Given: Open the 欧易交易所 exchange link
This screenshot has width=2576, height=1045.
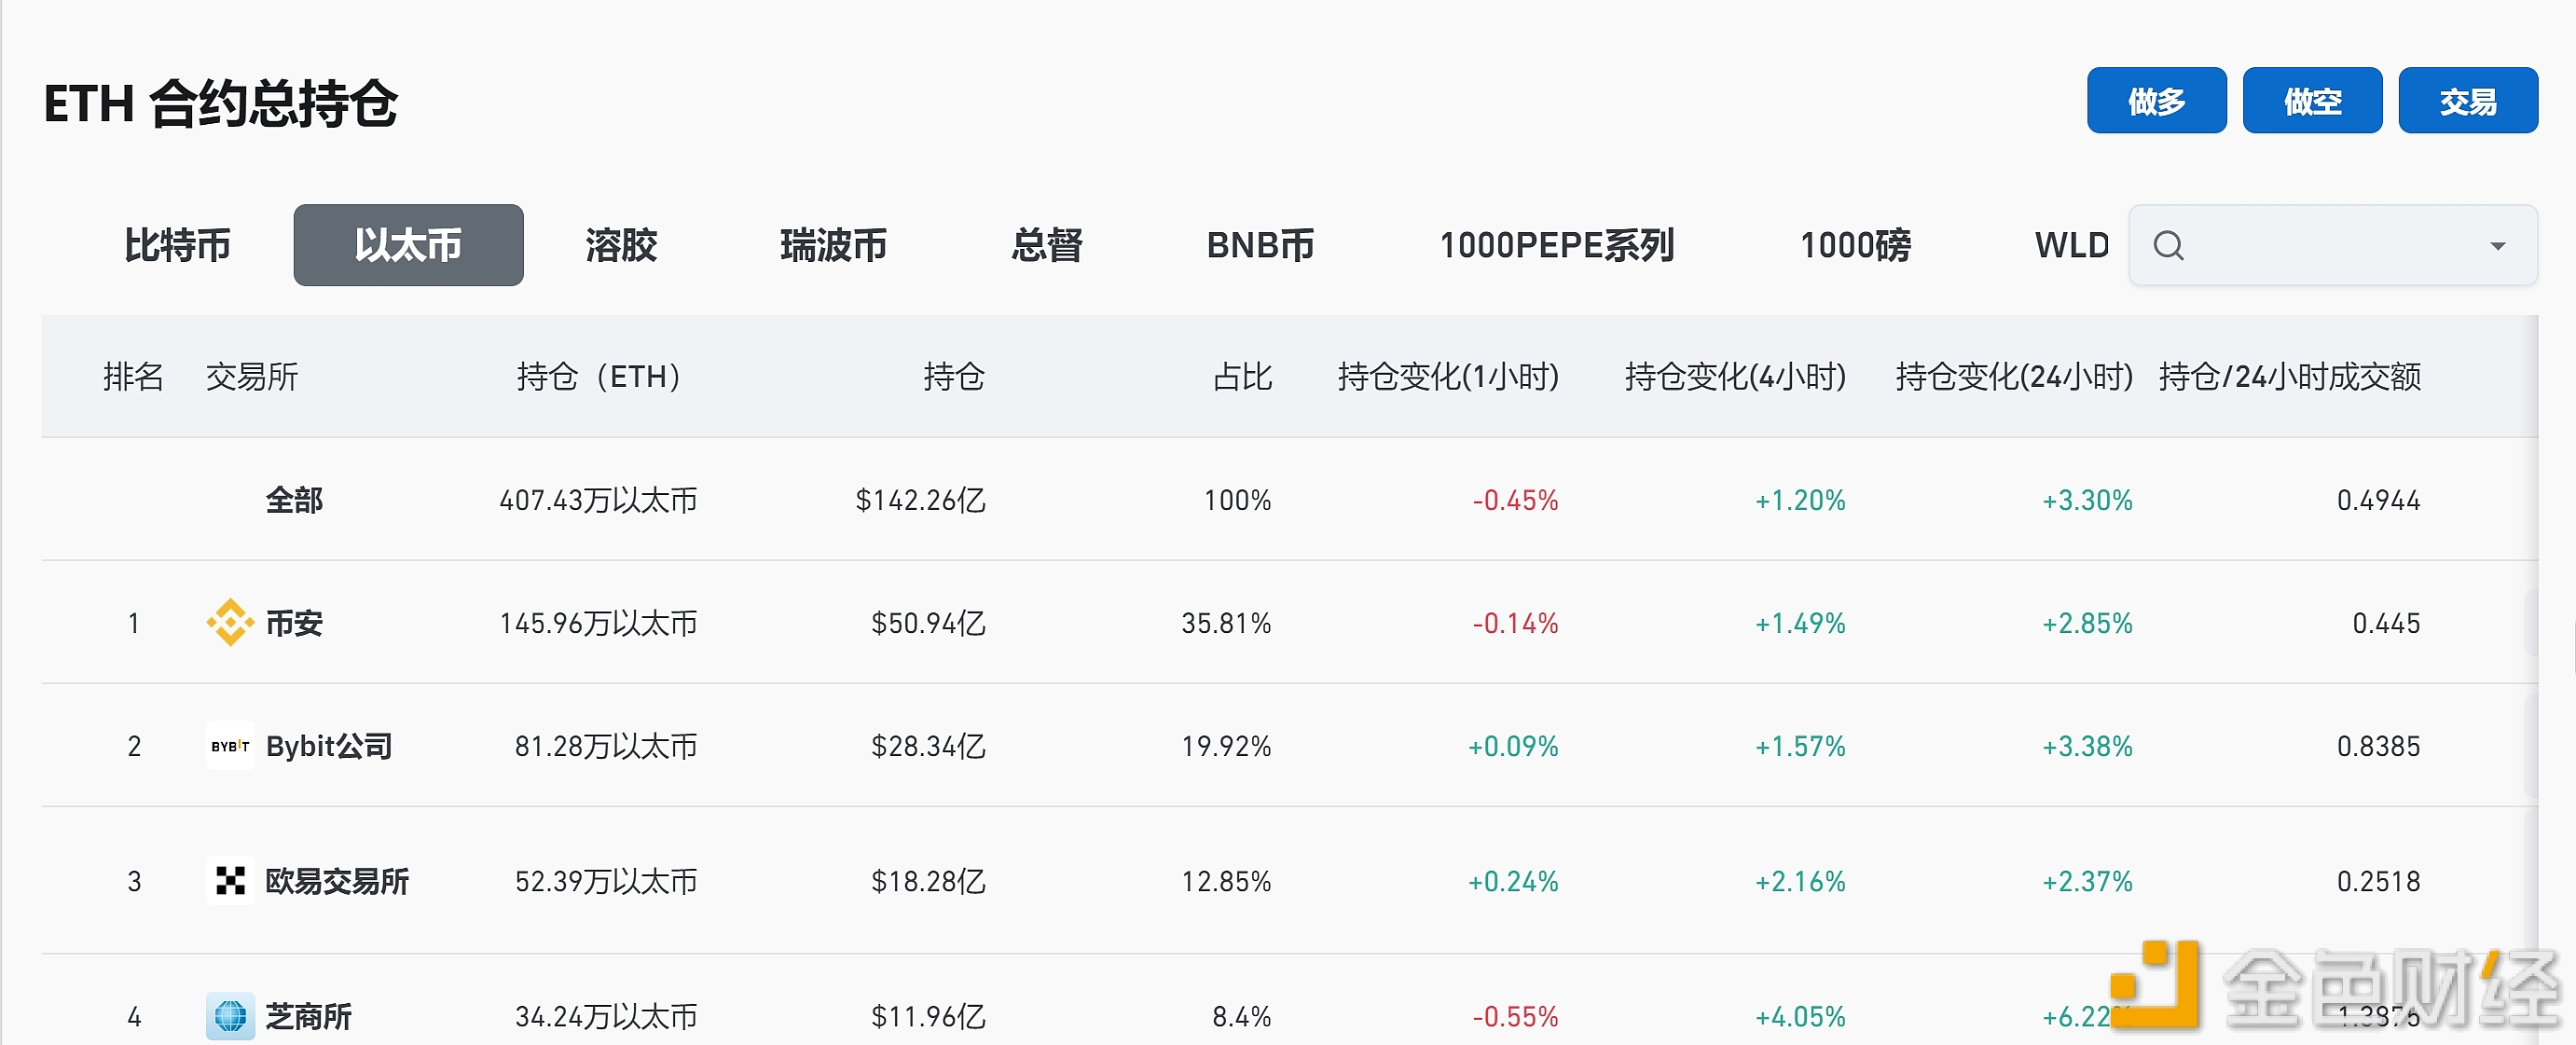Looking at the screenshot, I should 337,881.
